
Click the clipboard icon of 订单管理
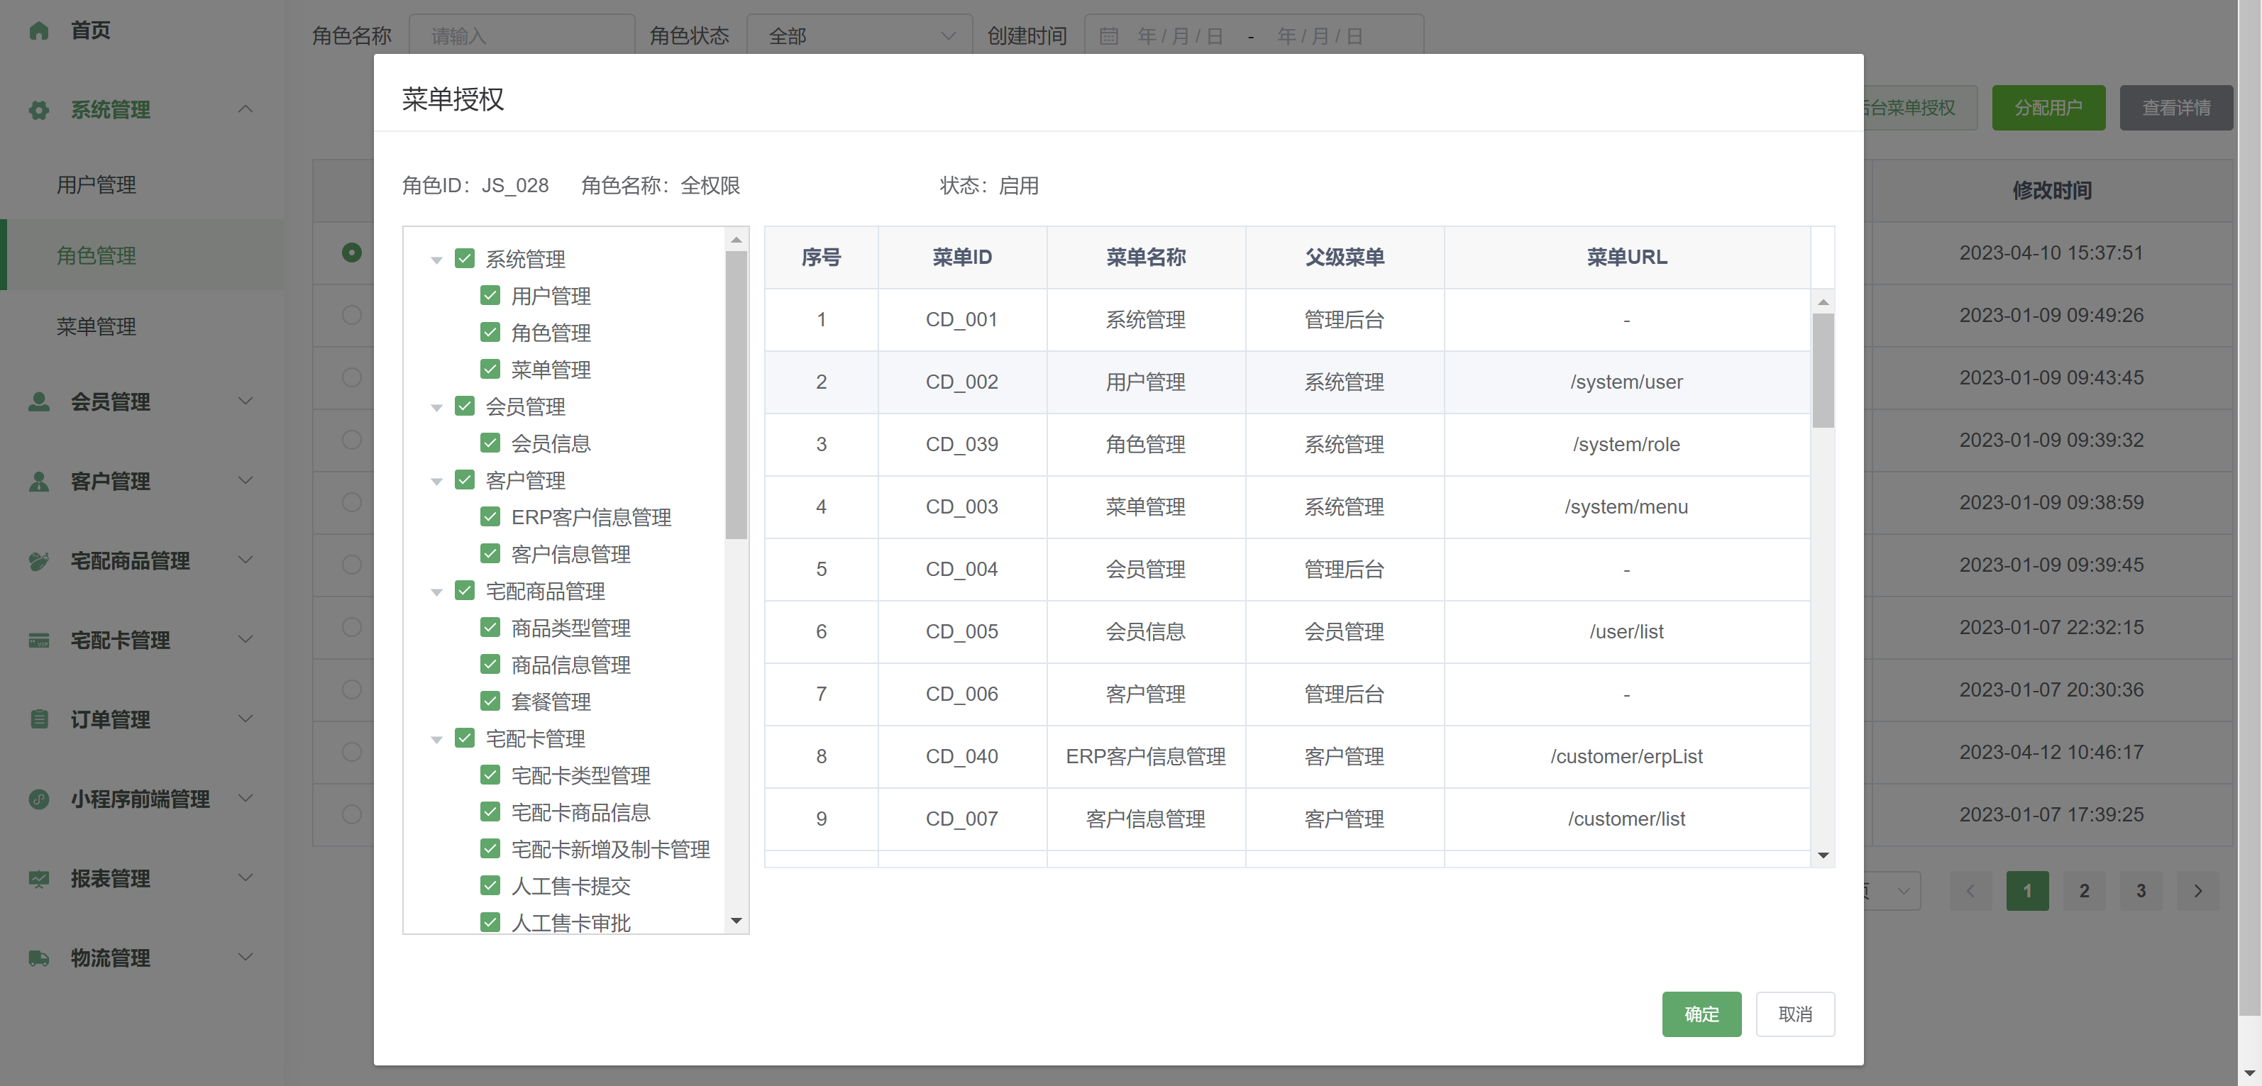tap(38, 719)
